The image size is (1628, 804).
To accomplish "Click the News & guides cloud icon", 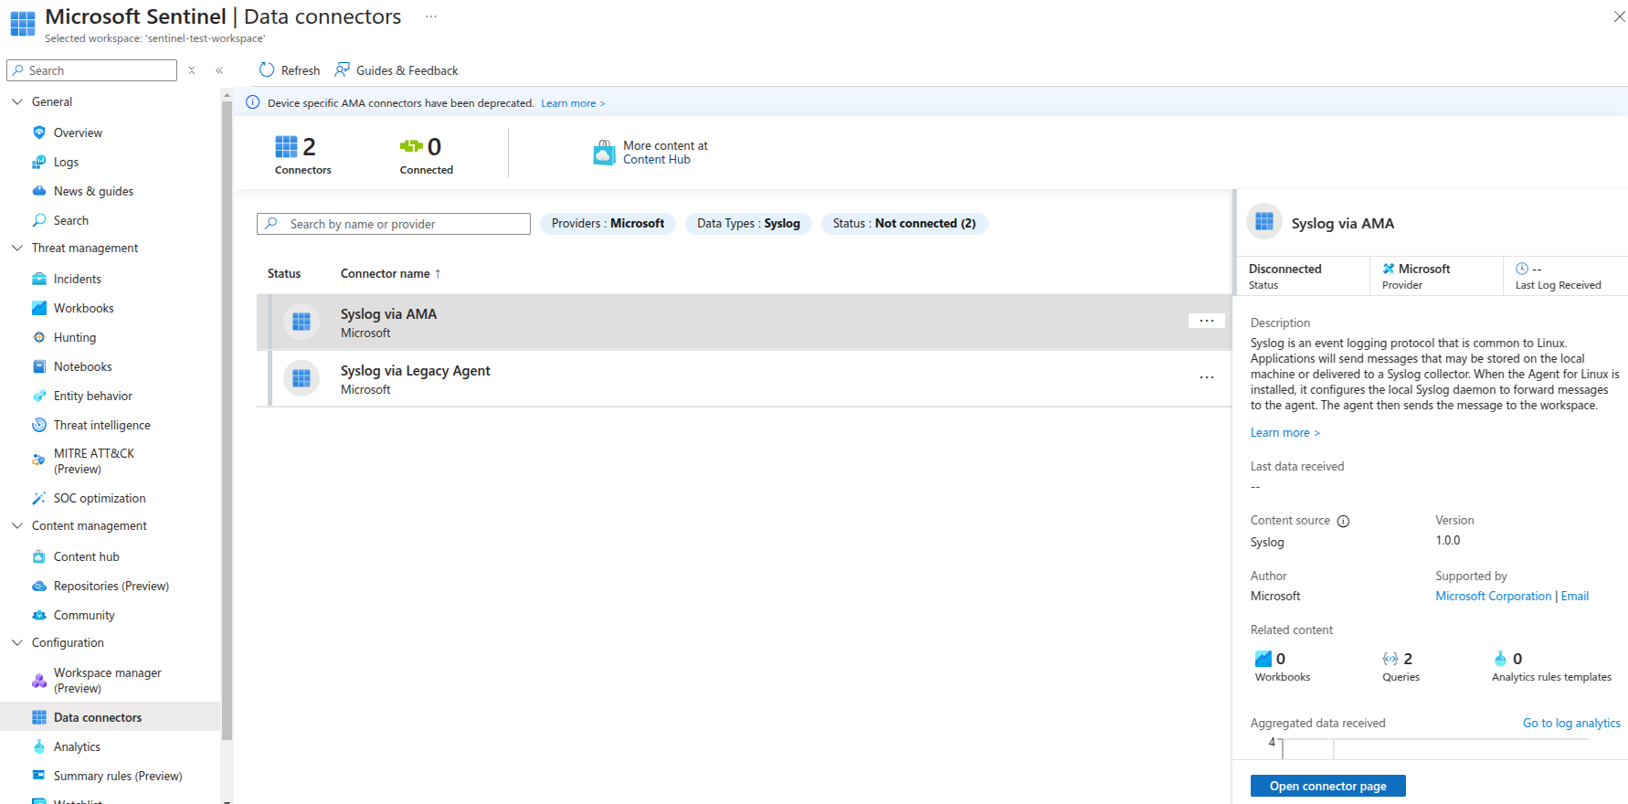I will tap(39, 191).
